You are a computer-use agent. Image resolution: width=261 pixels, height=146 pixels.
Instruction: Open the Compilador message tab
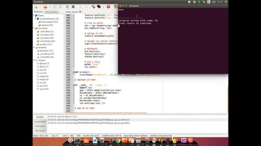pyautogui.click(x=40, y=122)
